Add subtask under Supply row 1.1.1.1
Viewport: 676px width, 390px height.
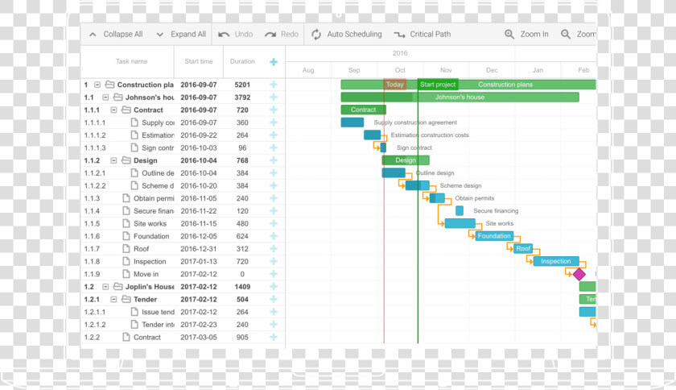(274, 122)
